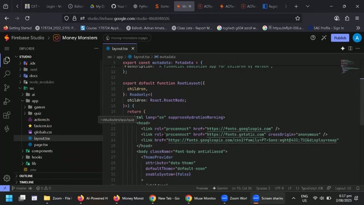The image size is (364, 205).
Task: Click the browser address bar
Action: click(182, 18)
